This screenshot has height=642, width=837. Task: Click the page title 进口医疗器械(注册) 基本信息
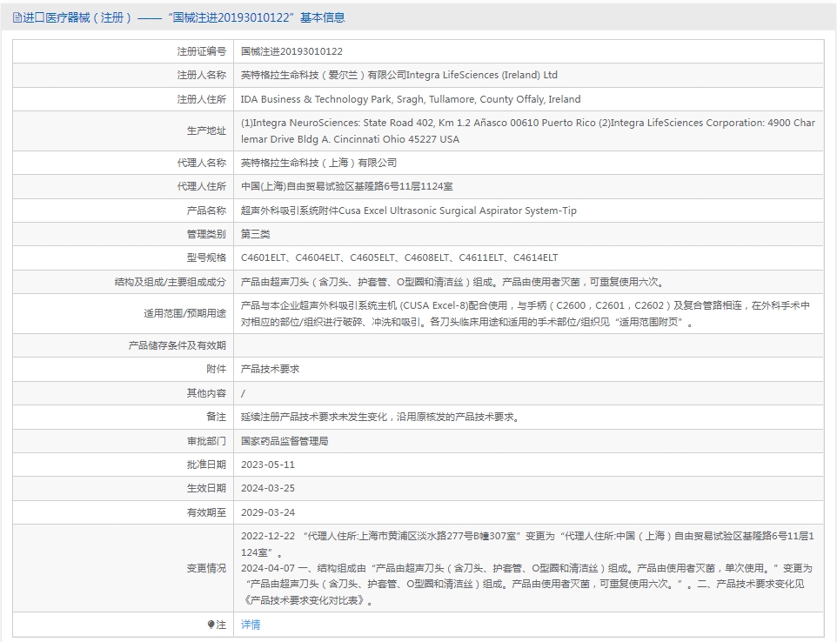coord(184,17)
